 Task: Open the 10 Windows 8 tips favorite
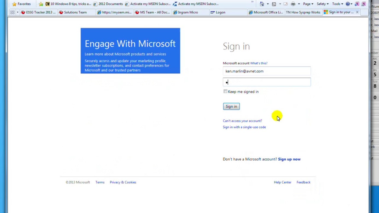(x=68, y=4)
